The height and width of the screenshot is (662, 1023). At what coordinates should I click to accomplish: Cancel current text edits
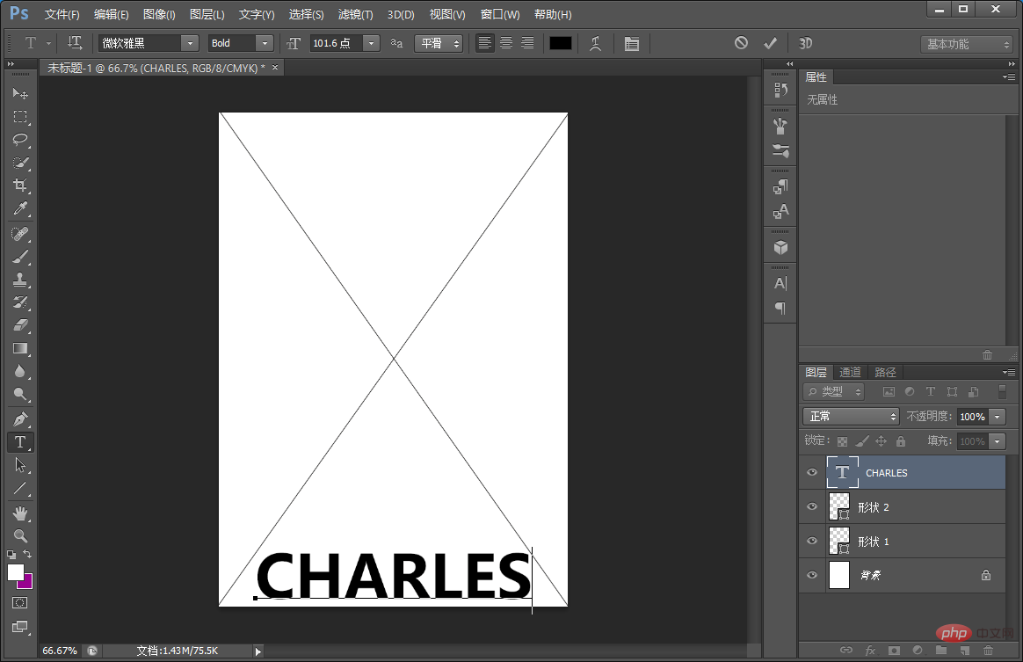(741, 43)
